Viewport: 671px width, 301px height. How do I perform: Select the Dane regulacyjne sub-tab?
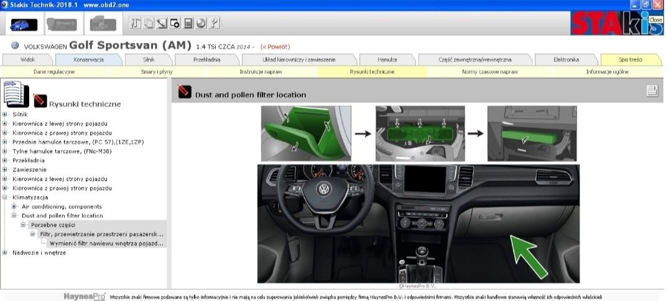pyautogui.click(x=54, y=72)
